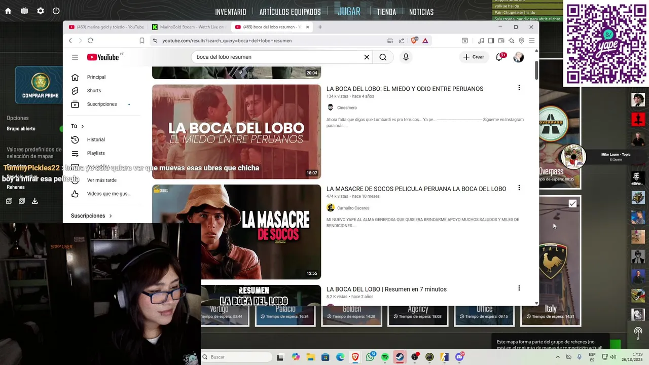Image resolution: width=649 pixels, height=365 pixels.
Task: Open INVENTARIO in game menu
Action: click(x=231, y=12)
